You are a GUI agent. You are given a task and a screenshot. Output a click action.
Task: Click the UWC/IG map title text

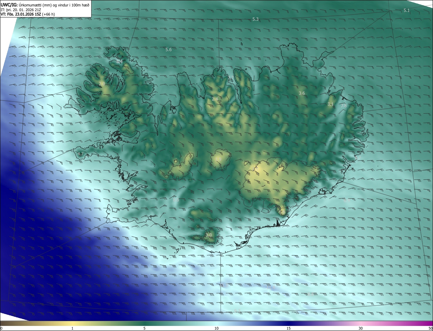click(x=45, y=5)
